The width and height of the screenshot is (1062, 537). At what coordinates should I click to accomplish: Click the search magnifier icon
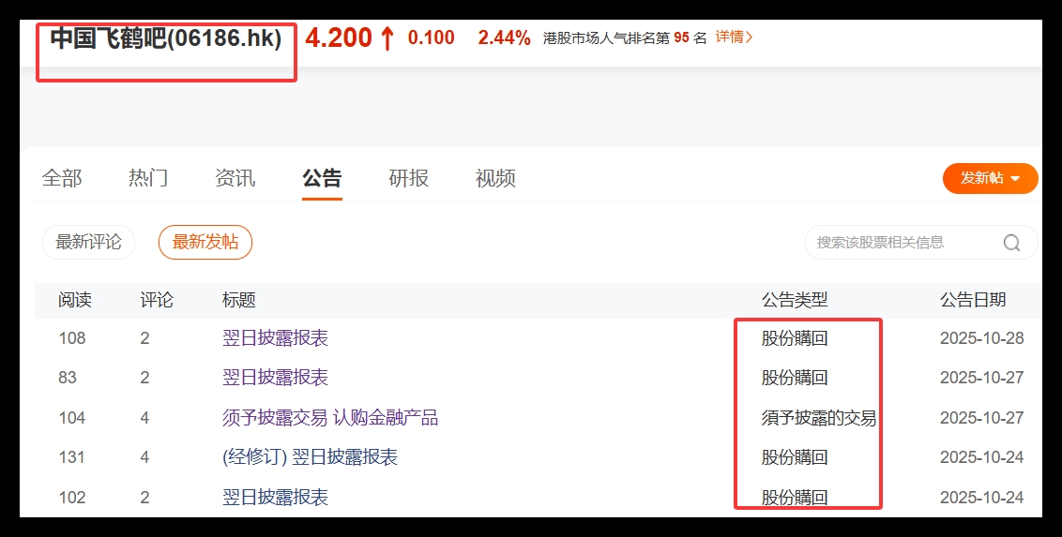pyautogui.click(x=1011, y=243)
